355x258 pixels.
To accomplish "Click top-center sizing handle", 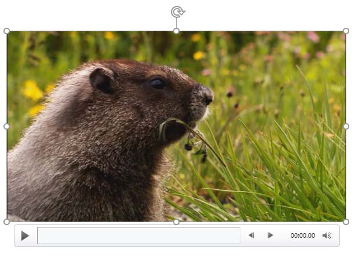I will pos(177,31).
